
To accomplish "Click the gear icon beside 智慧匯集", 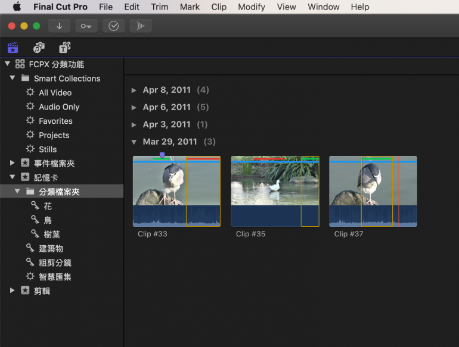I will coord(30,276).
